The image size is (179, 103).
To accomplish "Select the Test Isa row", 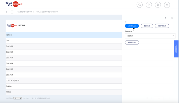I will pos(64,86).
